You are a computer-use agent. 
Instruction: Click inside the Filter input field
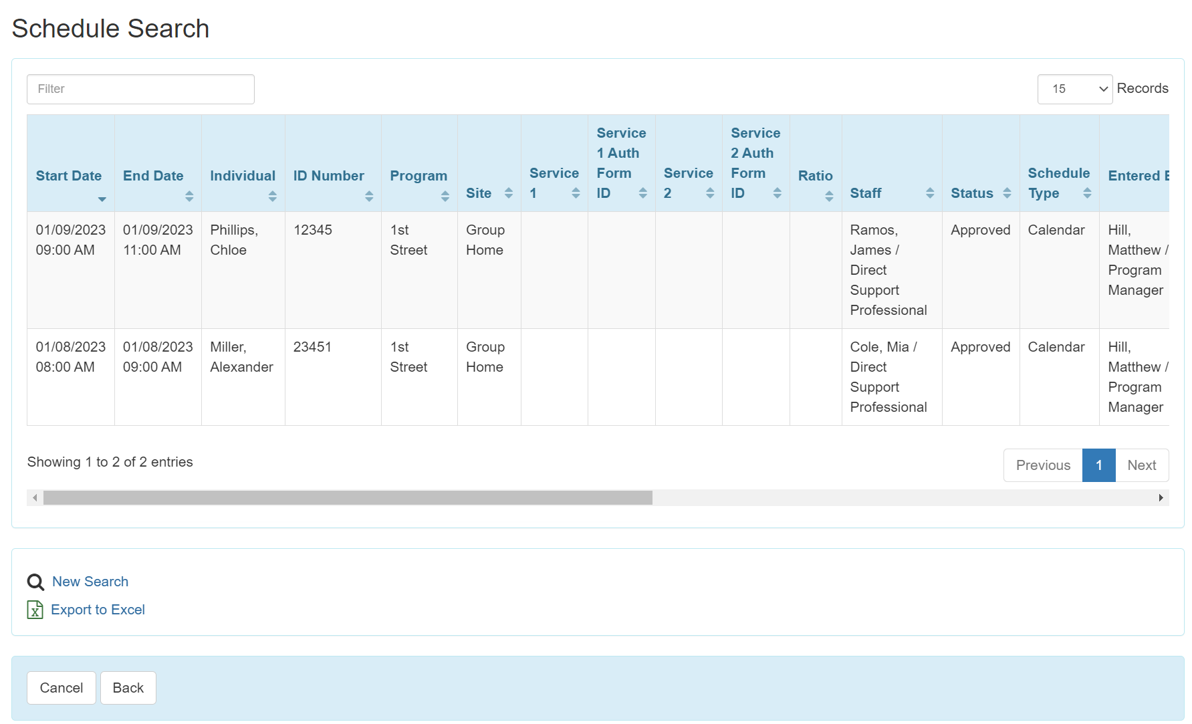point(140,88)
